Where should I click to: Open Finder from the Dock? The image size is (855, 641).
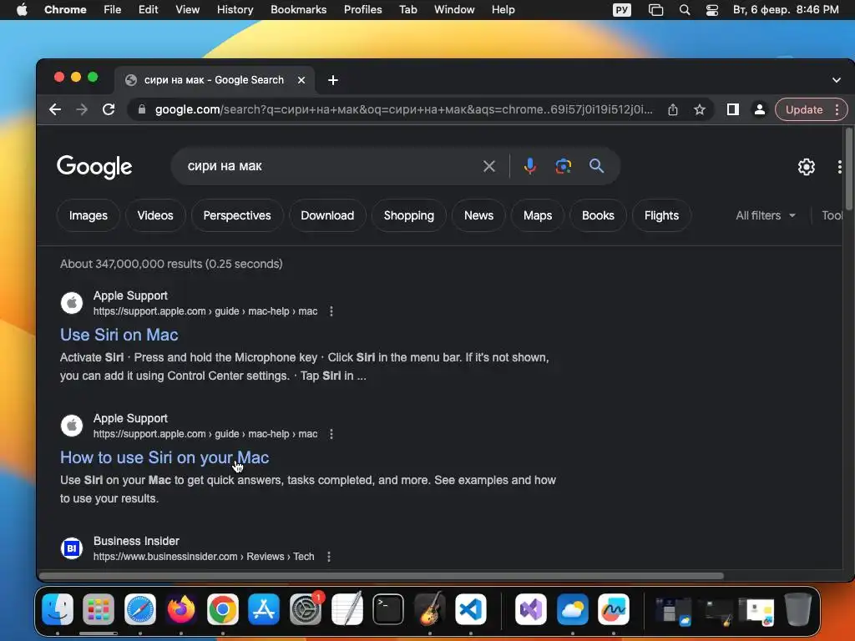(x=58, y=609)
